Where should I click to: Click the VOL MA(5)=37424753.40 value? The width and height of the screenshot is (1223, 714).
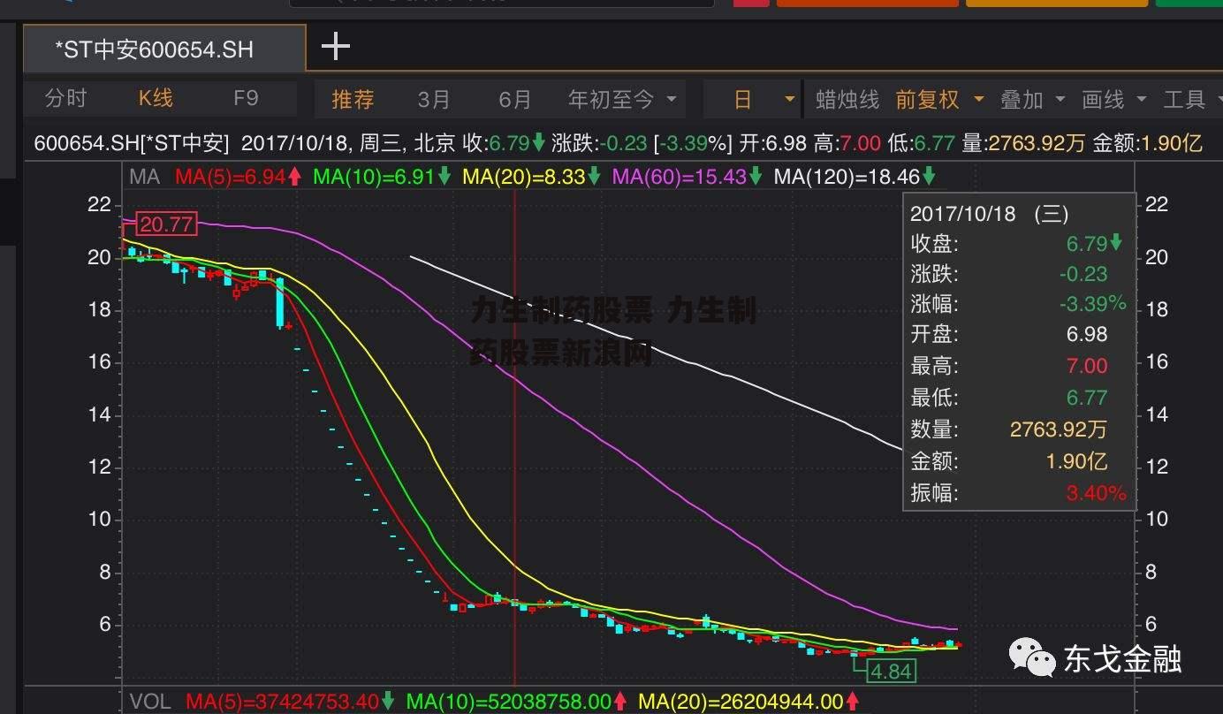point(290,702)
